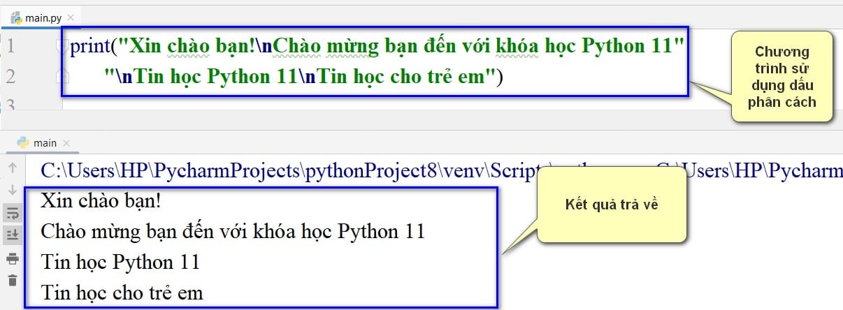Click line number 1 in the gutter
Image resolution: width=843 pixels, height=310 pixels.
pos(10,47)
